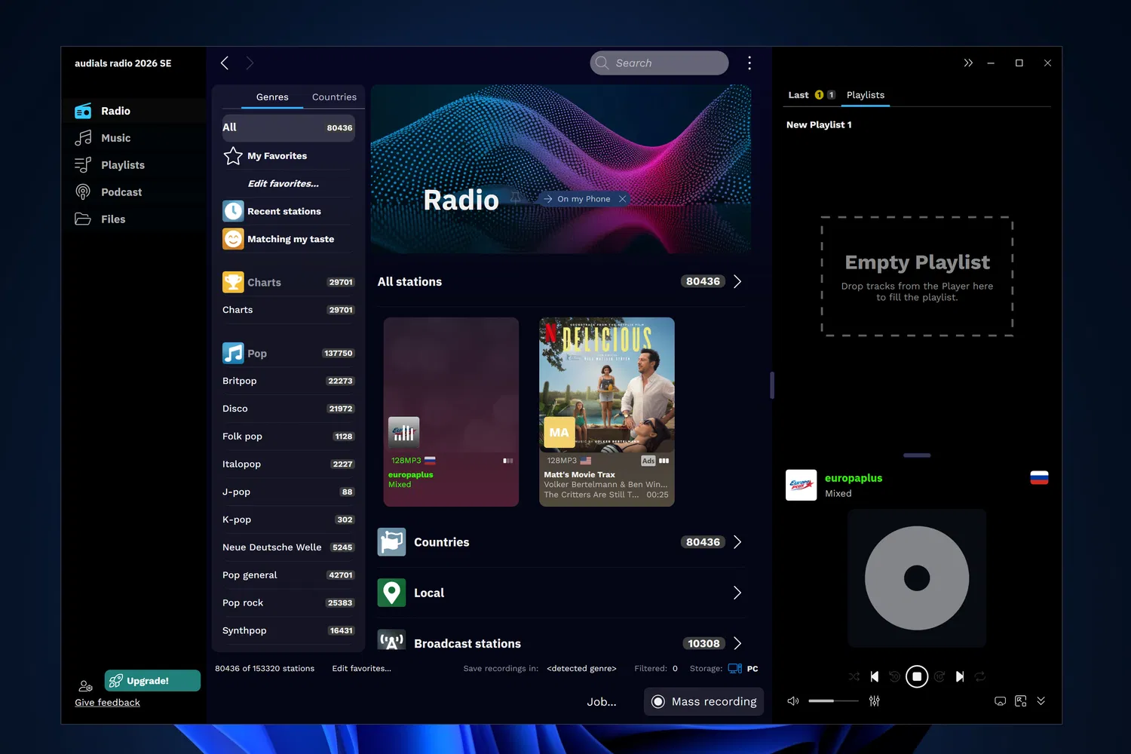This screenshot has height=754, width=1131.
Task: Open the Give feedback link
Action: [x=107, y=703]
